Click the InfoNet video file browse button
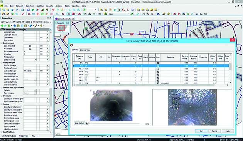The height and width of the screenshot is (141, 243). (x=35, y=80)
